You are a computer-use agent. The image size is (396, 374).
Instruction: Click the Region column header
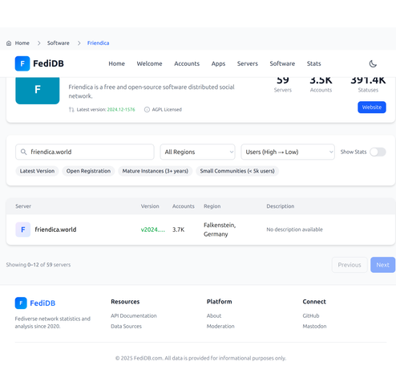[x=212, y=206]
